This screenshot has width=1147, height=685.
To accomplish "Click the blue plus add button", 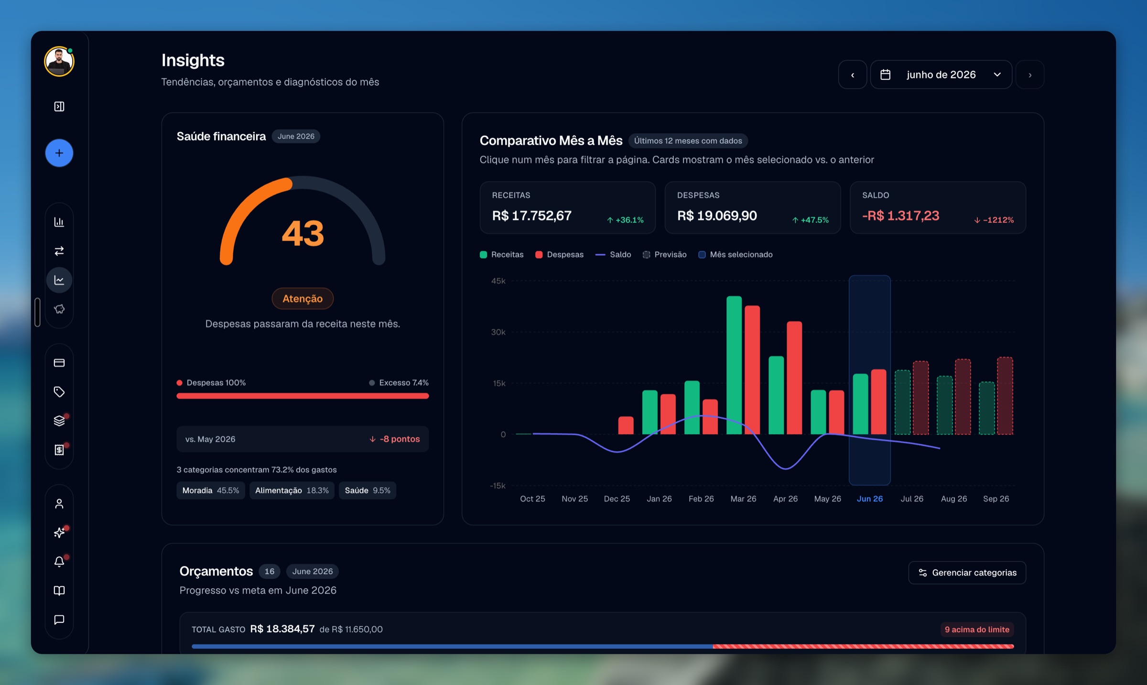I will click(x=59, y=153).
